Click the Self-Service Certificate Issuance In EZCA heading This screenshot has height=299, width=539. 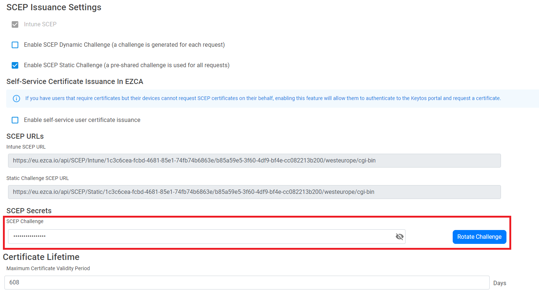[x=75, y=81]
